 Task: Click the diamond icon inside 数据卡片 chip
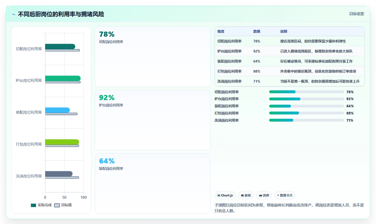point(278,195)
